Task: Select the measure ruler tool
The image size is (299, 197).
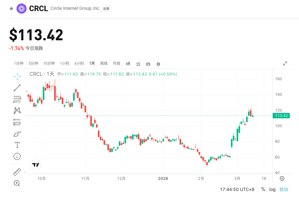Action: 17,171
